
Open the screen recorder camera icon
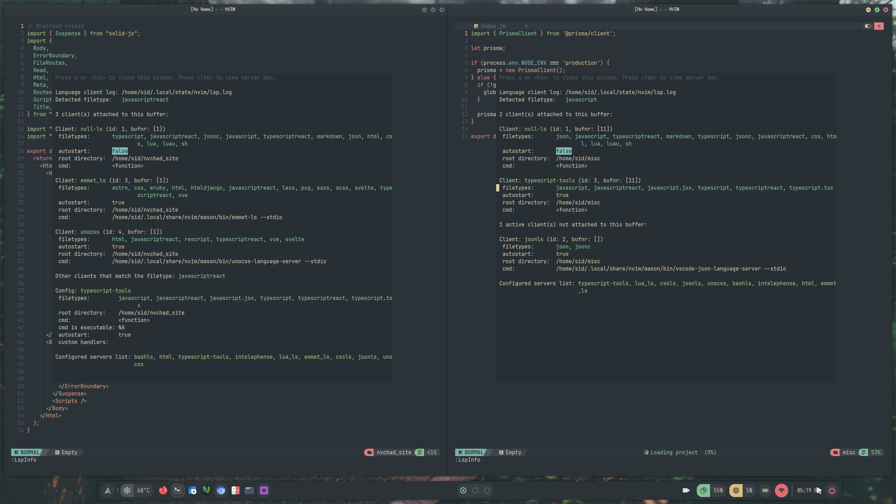[x=686, y=490]
